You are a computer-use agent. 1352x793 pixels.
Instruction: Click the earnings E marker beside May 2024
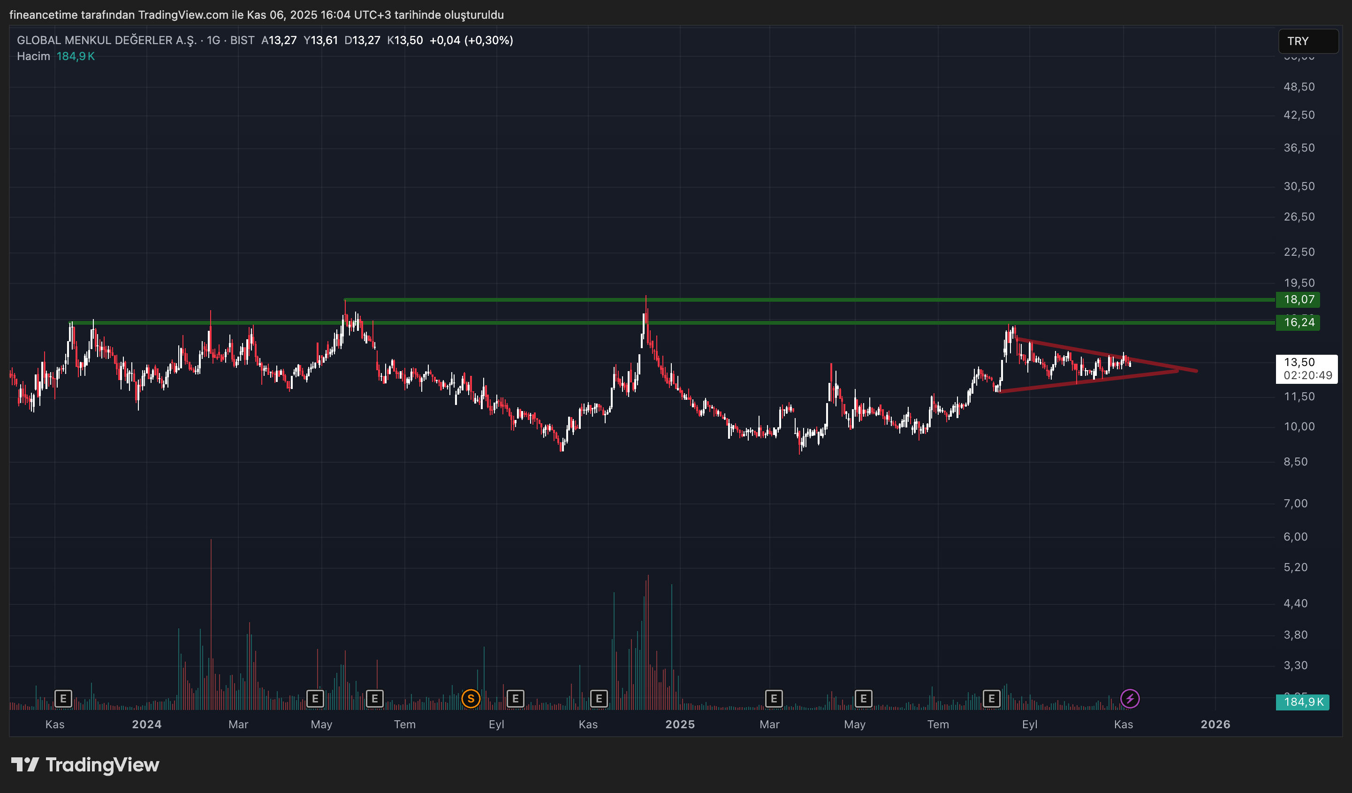(315, 699)
